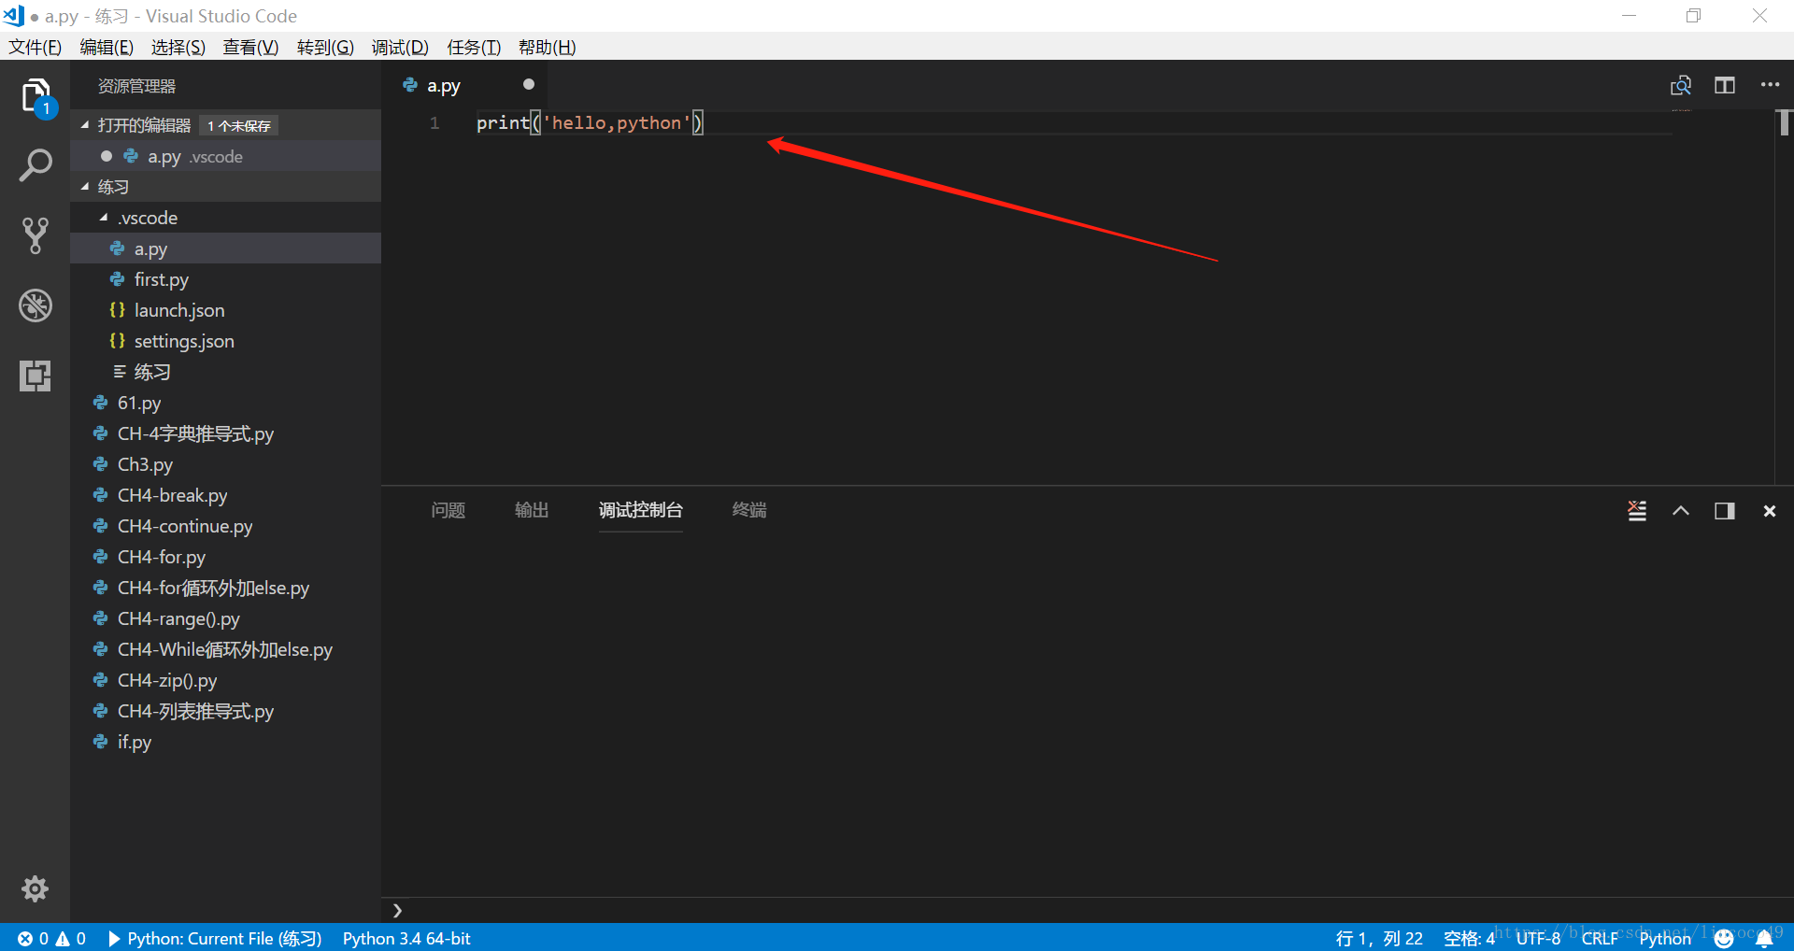The width and height of the screenshot is (1794, 951).
Task: Click the debug console input prompt
Action: point(1088,910)
